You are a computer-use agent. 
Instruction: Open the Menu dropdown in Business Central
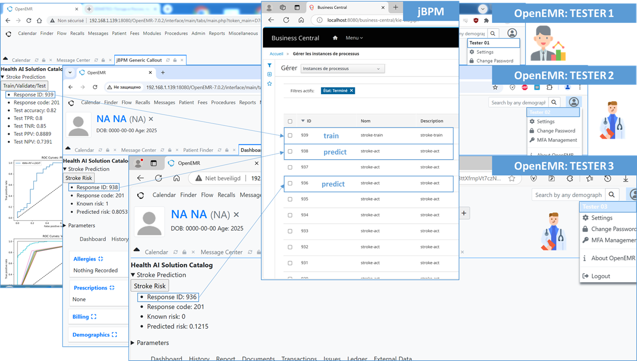(352, 37)
